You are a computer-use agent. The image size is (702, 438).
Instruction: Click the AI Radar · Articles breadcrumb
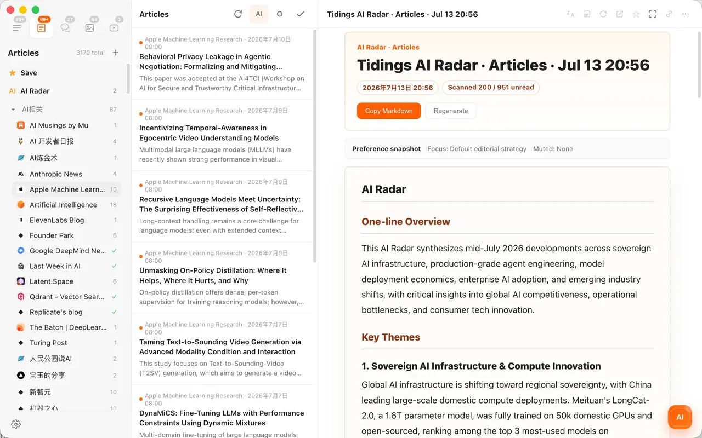click(x=388, y=47)
